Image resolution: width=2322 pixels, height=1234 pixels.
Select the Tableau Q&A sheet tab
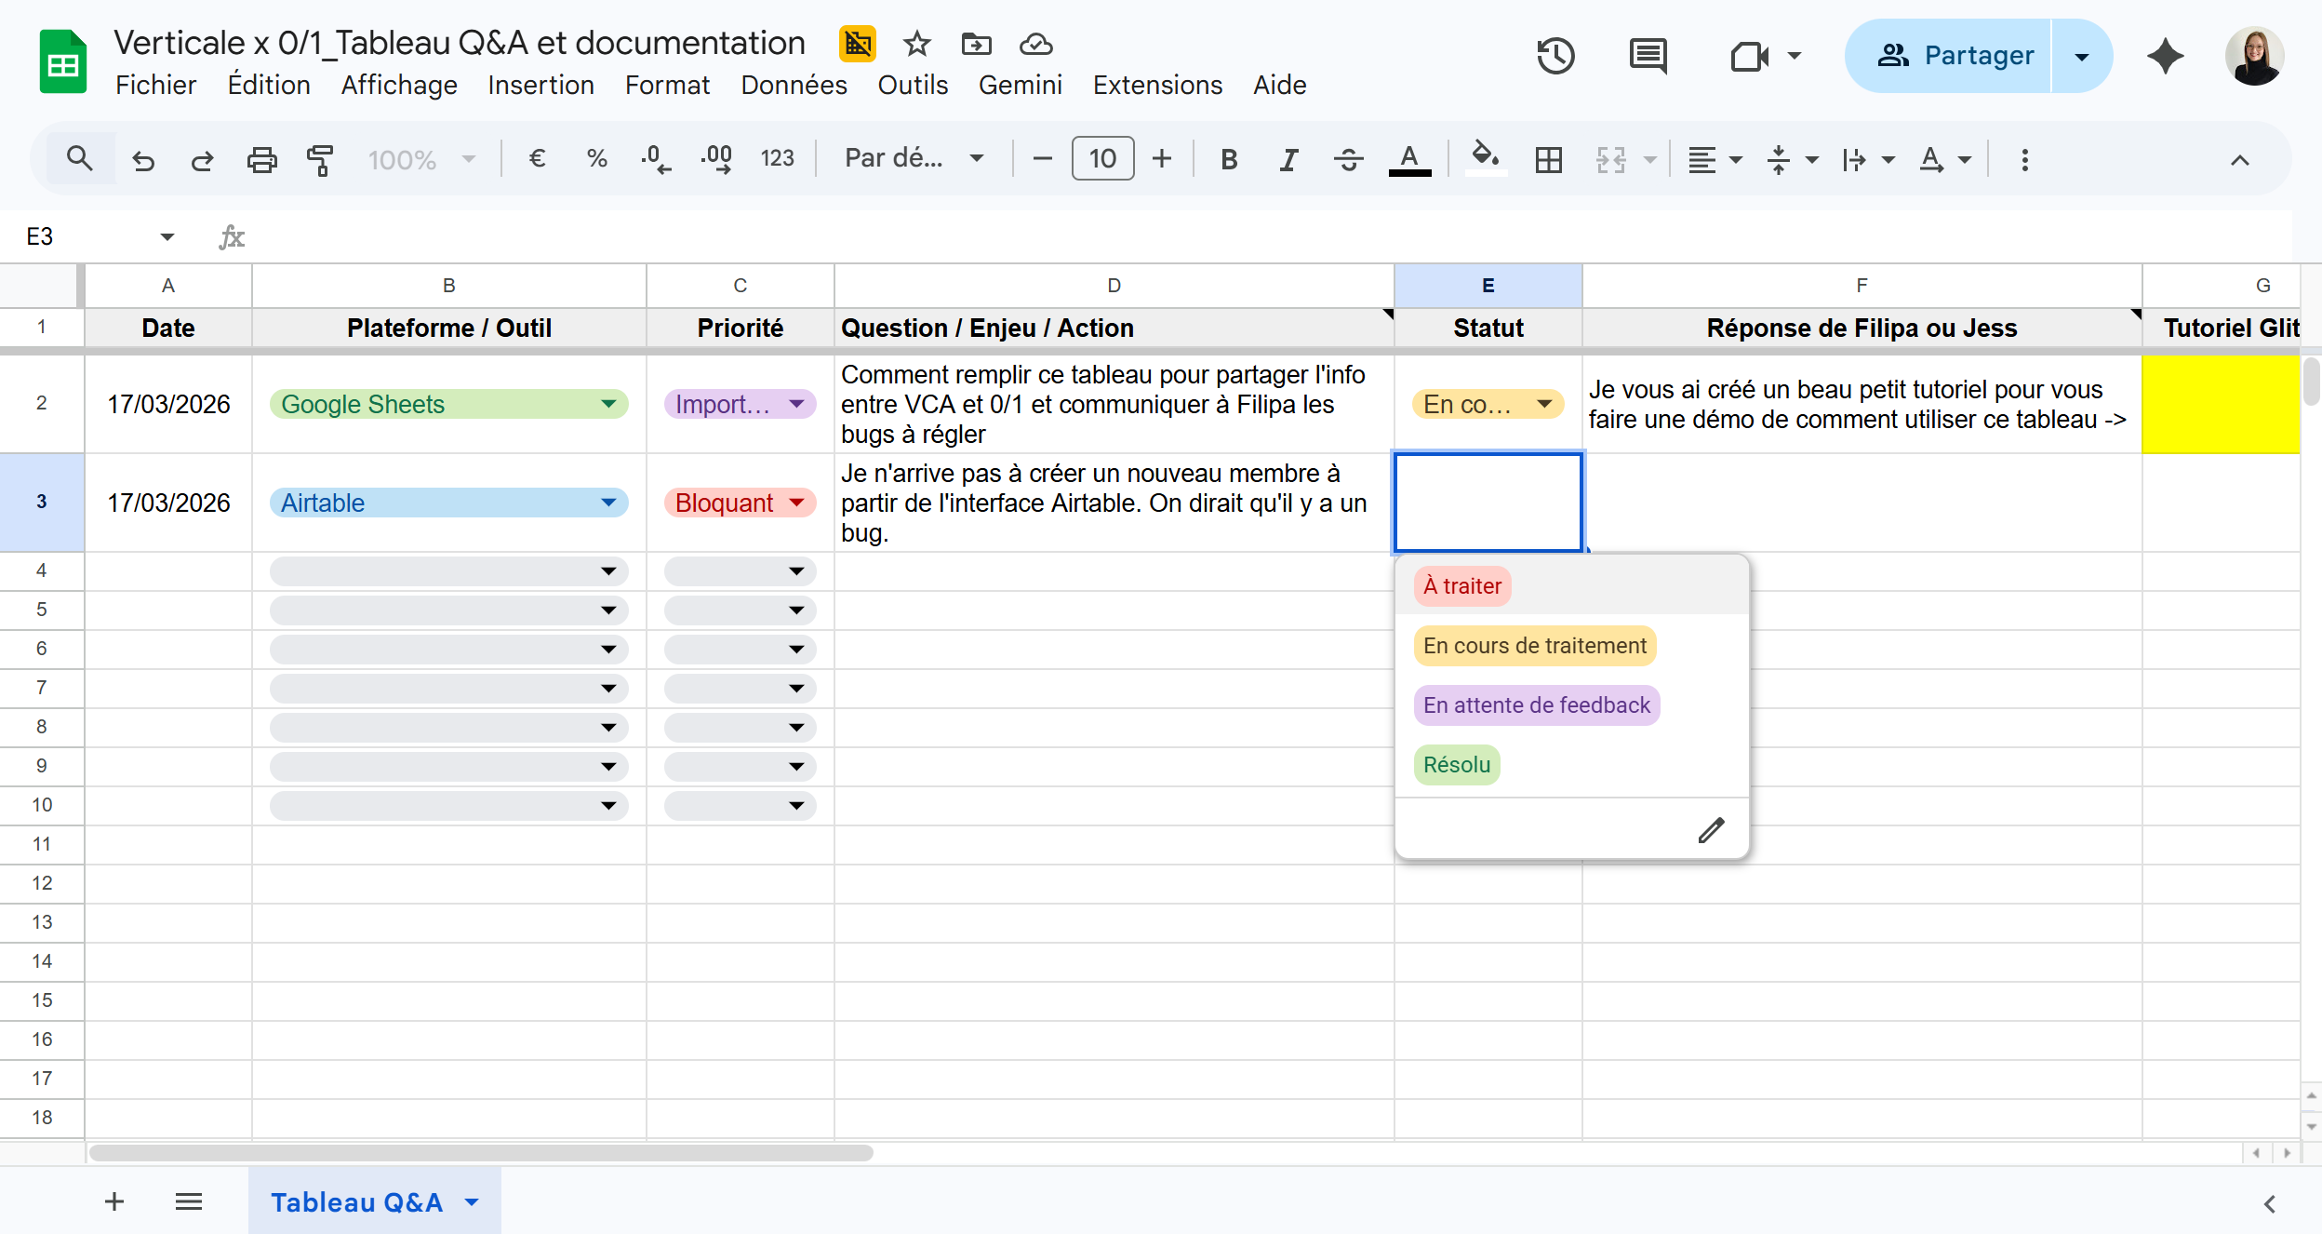(x=356, y=1202)
